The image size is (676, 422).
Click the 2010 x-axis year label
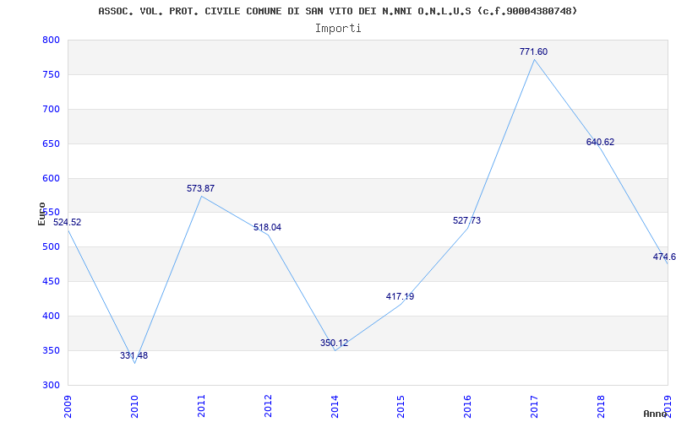(x=134, y=406)
